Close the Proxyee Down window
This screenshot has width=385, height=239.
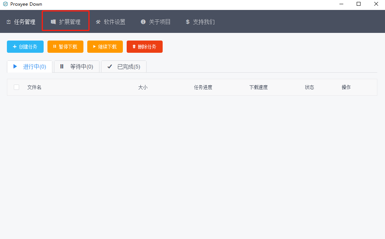(376, 4)
